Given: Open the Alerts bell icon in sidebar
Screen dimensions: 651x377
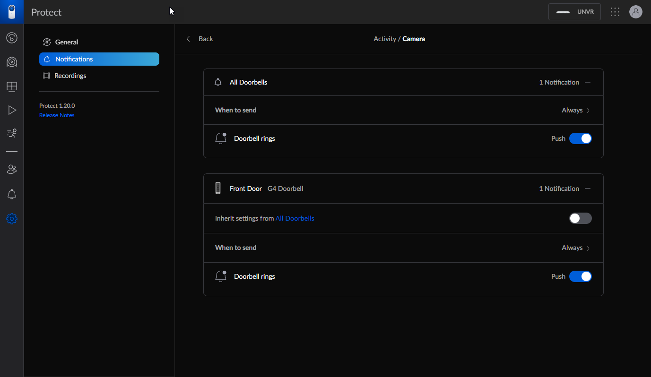Looking at the screenshot, I should point(12,194).
